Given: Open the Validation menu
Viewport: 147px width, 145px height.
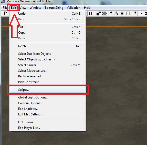Looking at the screenshot, I should click(73, 8).
